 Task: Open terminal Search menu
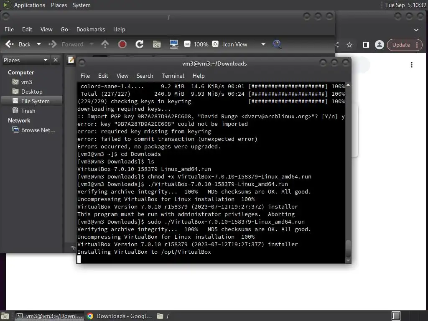click(x=145, y=76)
